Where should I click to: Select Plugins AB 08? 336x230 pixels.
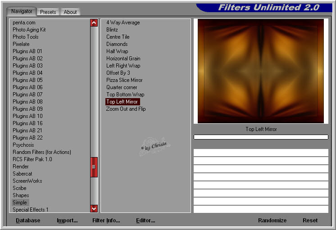pyautogui.click(x=27, y=102)
